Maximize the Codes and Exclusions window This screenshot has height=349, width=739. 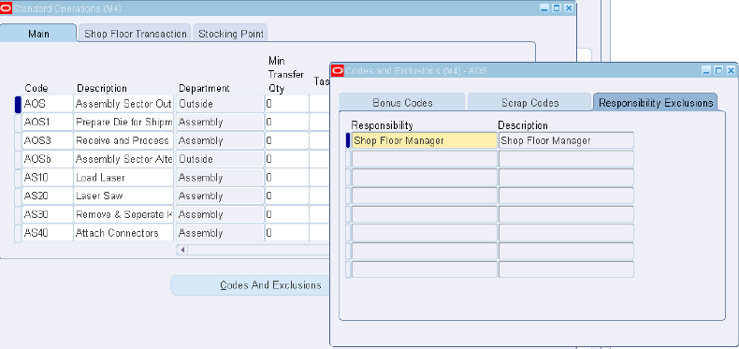718,71
